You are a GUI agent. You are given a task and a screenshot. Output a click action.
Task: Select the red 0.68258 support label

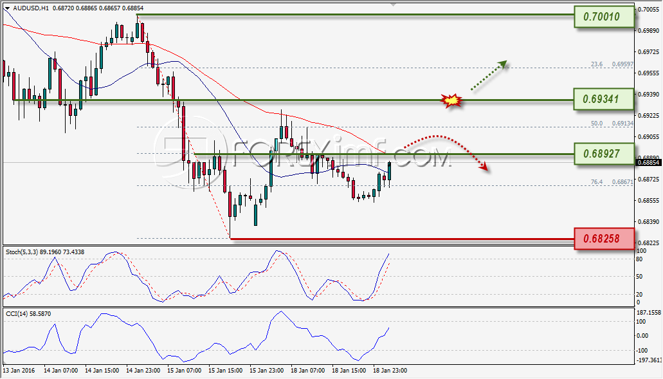(604, 239)
